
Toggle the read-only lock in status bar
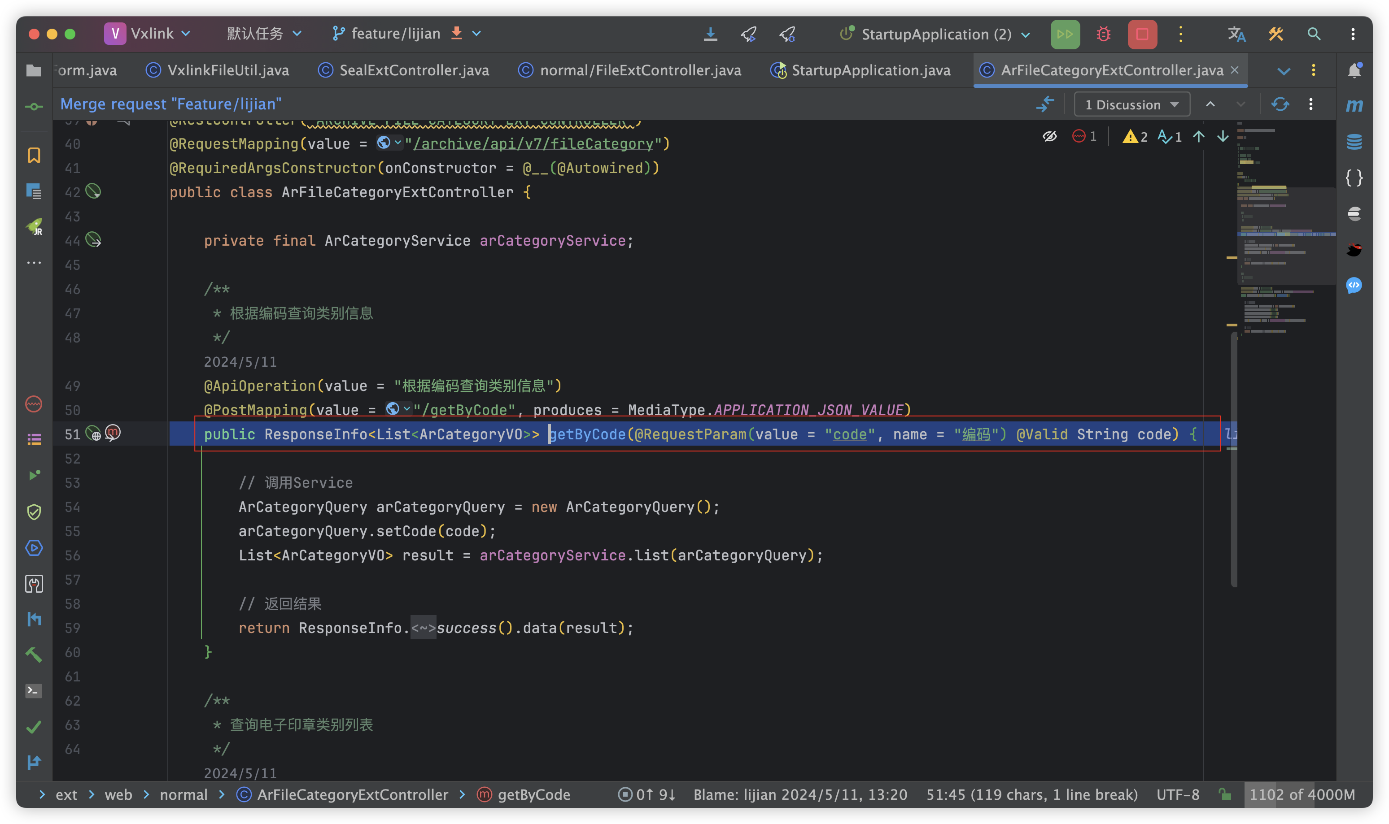coord(1224,794)
